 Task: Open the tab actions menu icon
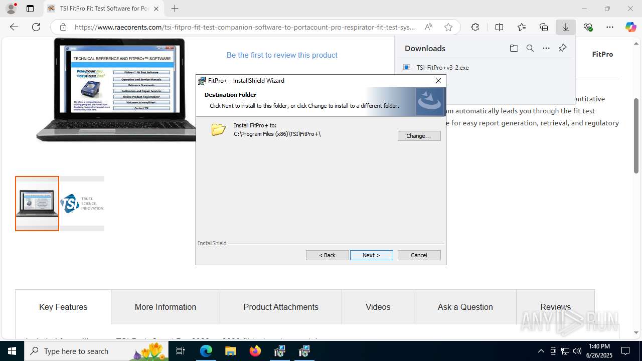coord(30,9)
